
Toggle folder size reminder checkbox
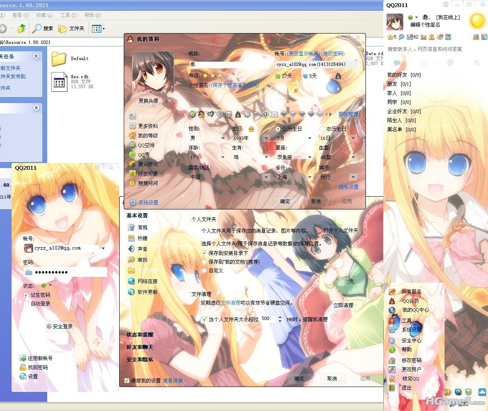(204, 319)
